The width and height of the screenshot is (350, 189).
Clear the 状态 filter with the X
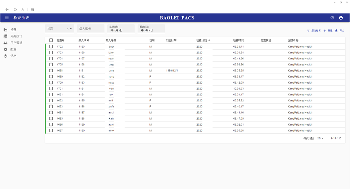click(67, 29)
